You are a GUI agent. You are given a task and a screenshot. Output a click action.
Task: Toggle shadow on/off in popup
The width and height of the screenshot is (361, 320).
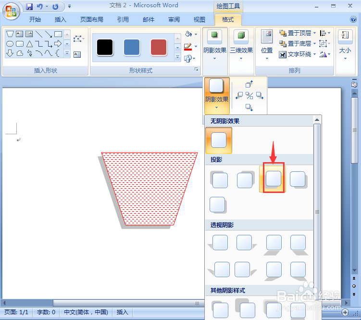[249, 95]
